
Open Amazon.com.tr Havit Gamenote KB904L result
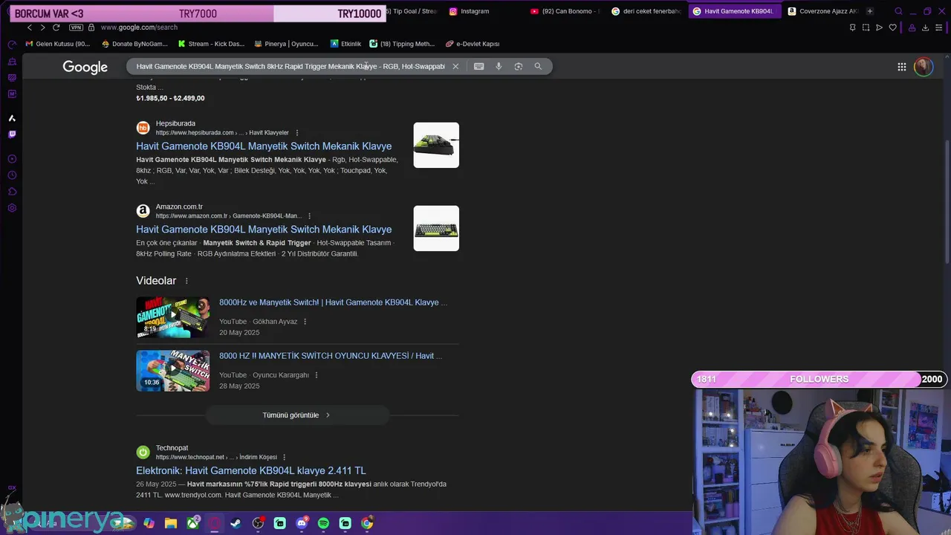(264, 230)
